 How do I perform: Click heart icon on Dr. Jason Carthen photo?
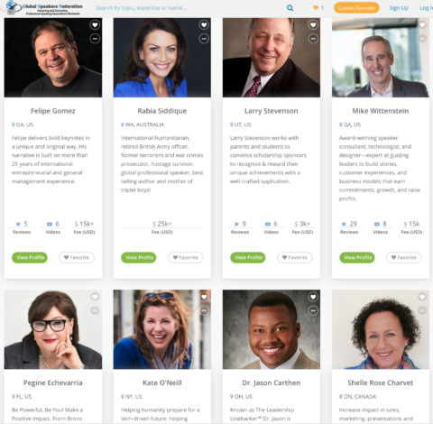coord(313,297)
